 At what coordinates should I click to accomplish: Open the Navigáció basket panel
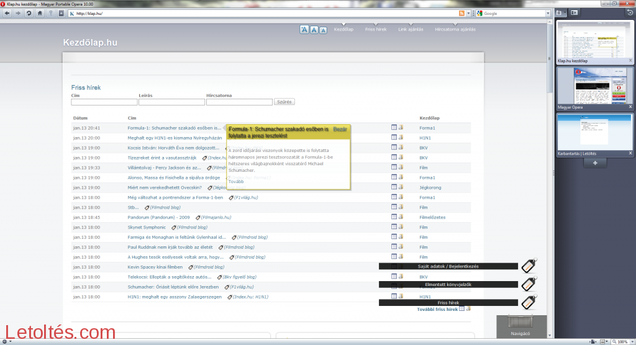tap(520, 326)
